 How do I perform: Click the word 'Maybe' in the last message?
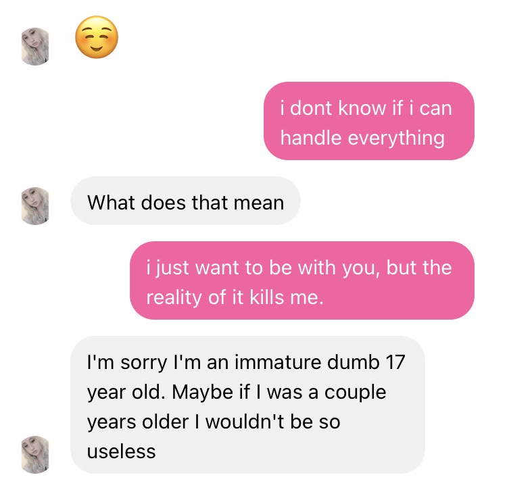(202, 393)
